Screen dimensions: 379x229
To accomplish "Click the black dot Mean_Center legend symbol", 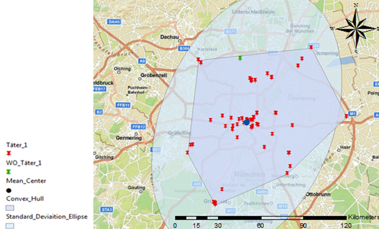I will point(9,191).
